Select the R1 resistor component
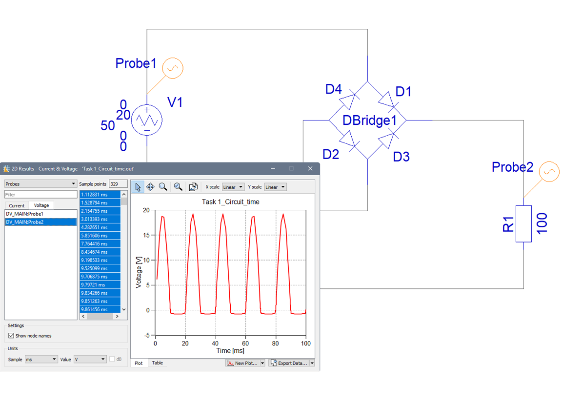 click(523, 224)
